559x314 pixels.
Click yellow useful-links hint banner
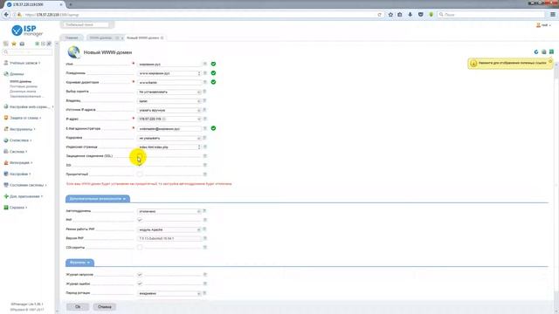coord(510,63)
